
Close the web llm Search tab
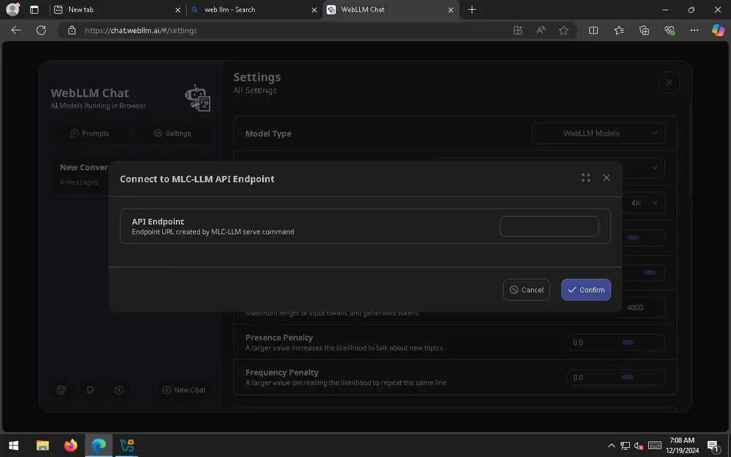[314, 10]
